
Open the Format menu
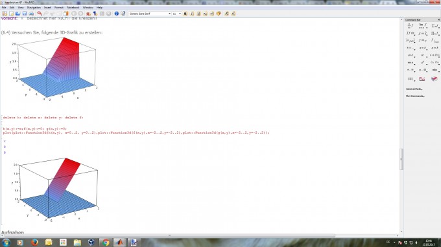tap(59, 8)
